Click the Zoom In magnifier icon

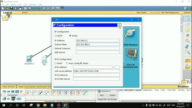[43, 8]
